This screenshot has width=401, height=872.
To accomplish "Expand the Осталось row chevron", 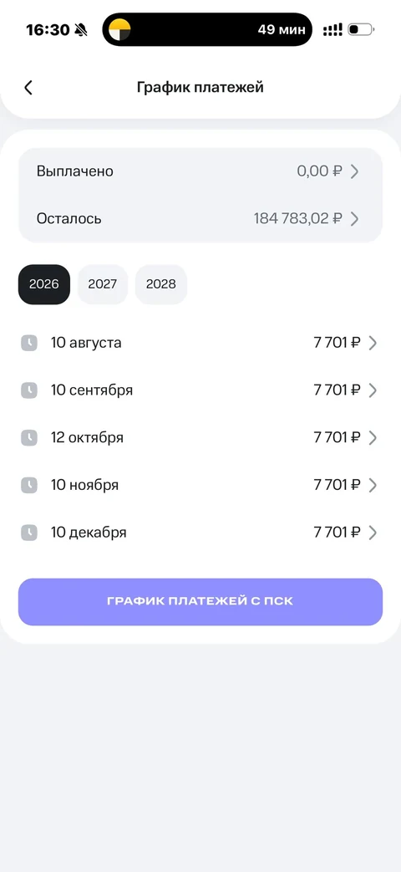I will click(x=354, y=218).
